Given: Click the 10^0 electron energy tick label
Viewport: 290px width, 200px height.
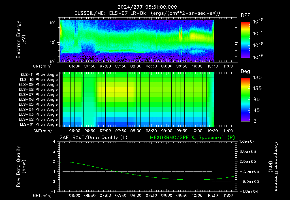Looking at the screenshot, I should (x=52, y=61).
